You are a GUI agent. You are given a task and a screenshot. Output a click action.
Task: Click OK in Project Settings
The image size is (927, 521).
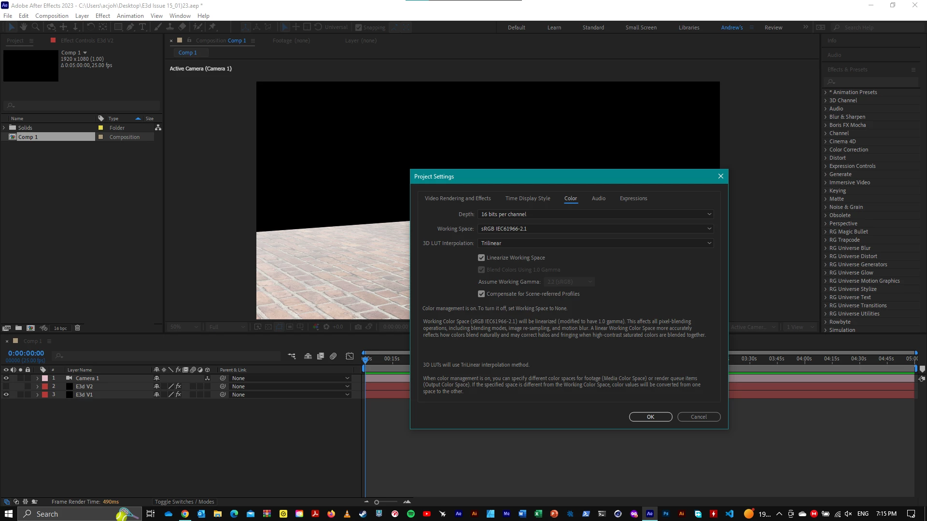tap(650, 417)
